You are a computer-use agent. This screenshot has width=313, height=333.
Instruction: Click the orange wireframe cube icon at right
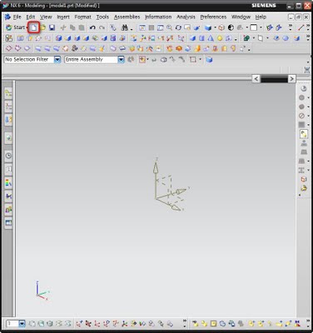point(304,179)
